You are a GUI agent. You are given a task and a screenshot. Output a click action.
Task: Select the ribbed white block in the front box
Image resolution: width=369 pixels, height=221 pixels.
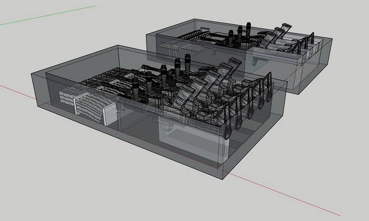pyautogui.click(x=79, y=101)
